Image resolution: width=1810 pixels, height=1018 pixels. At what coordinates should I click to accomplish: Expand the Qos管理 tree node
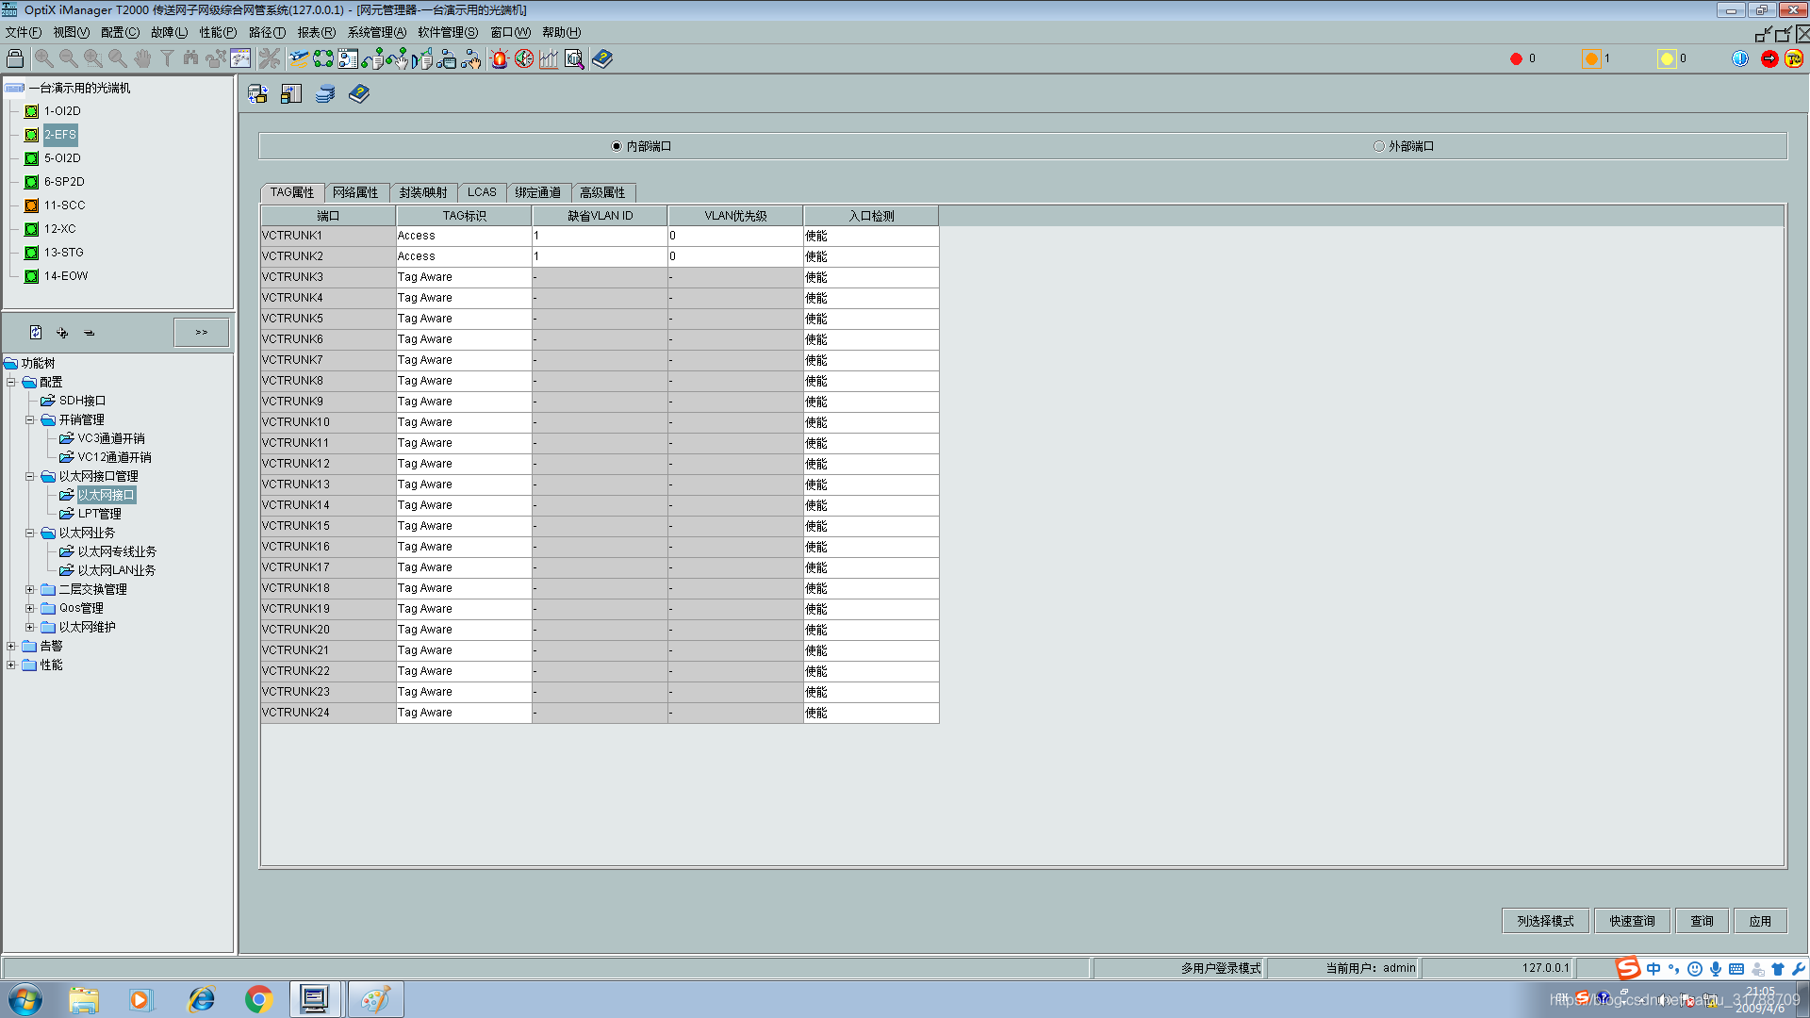tap(29, 608)
